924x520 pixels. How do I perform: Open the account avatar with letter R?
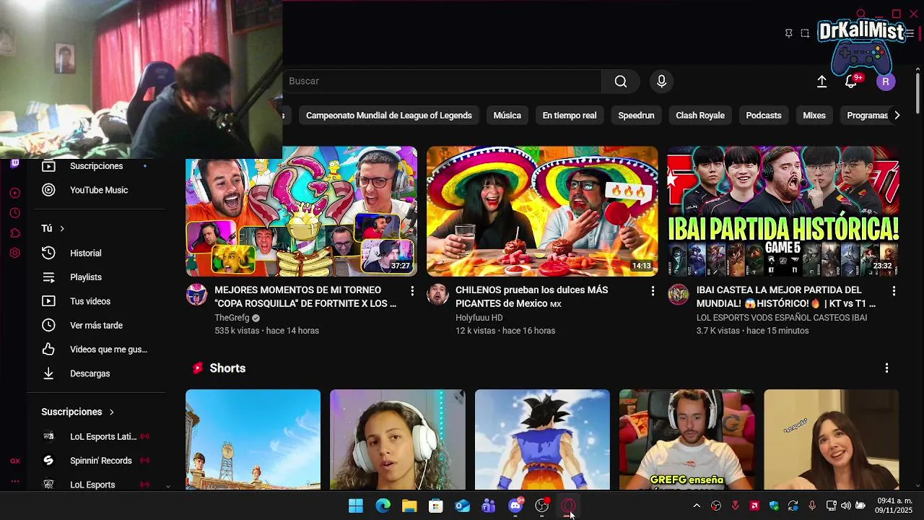[886, 82]
